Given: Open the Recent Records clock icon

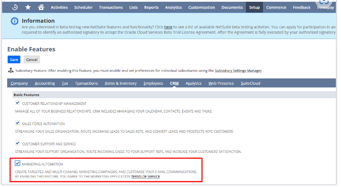Looking at the screenshot, I should pyautogui.click(x=15, y=7).
